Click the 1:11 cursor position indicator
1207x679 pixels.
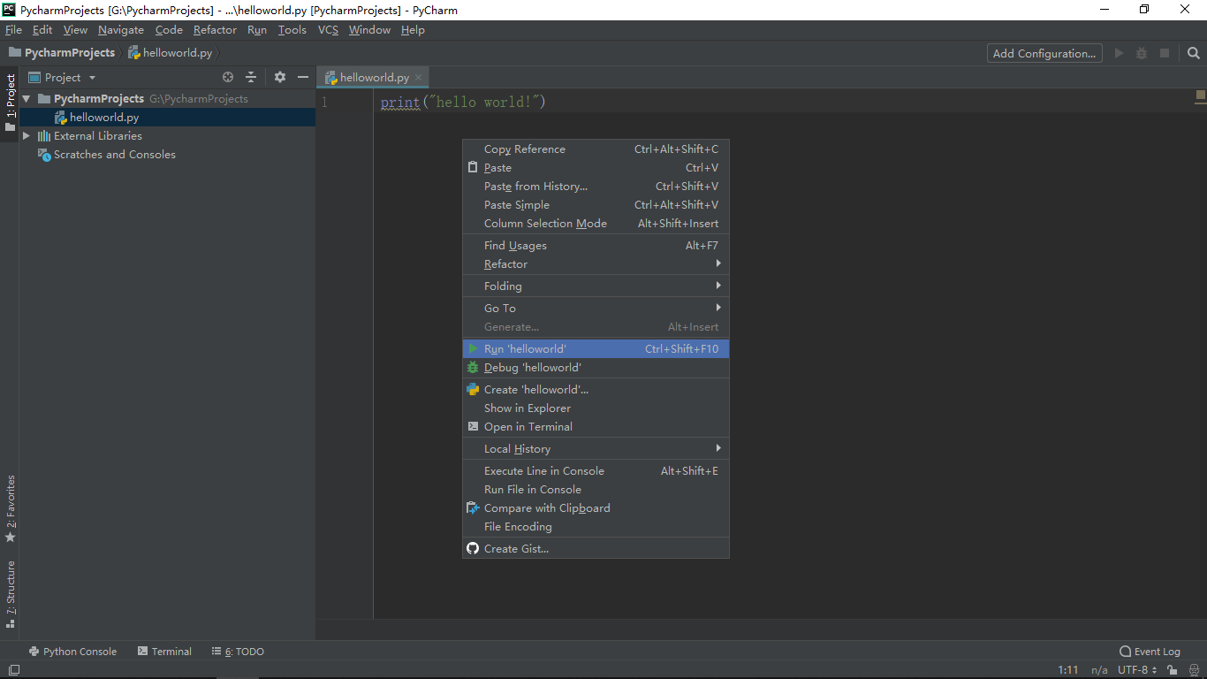(1068, 670)
